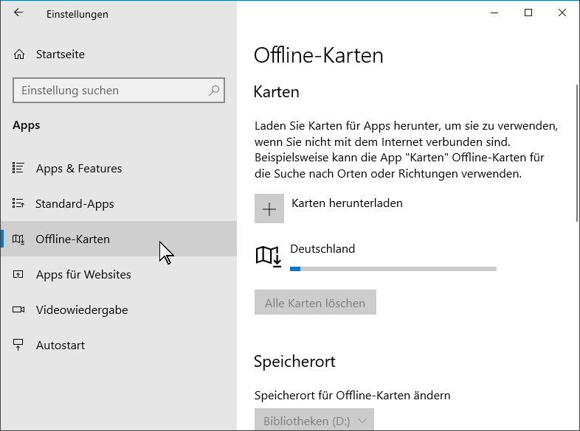Screen dimensions: 580x431
Task: Click the Videowiedergabe camera icon
Action: click(18, 309)
